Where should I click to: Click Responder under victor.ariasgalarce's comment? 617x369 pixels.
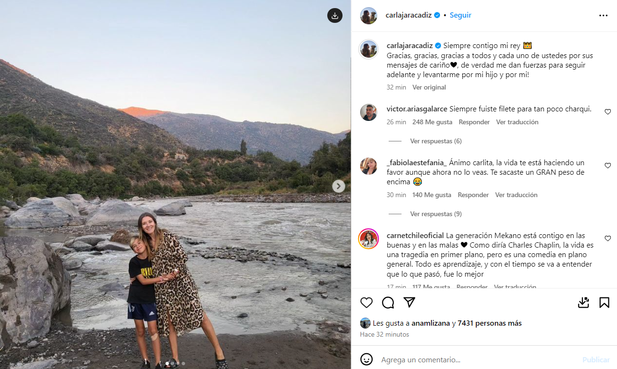(474, 122)
